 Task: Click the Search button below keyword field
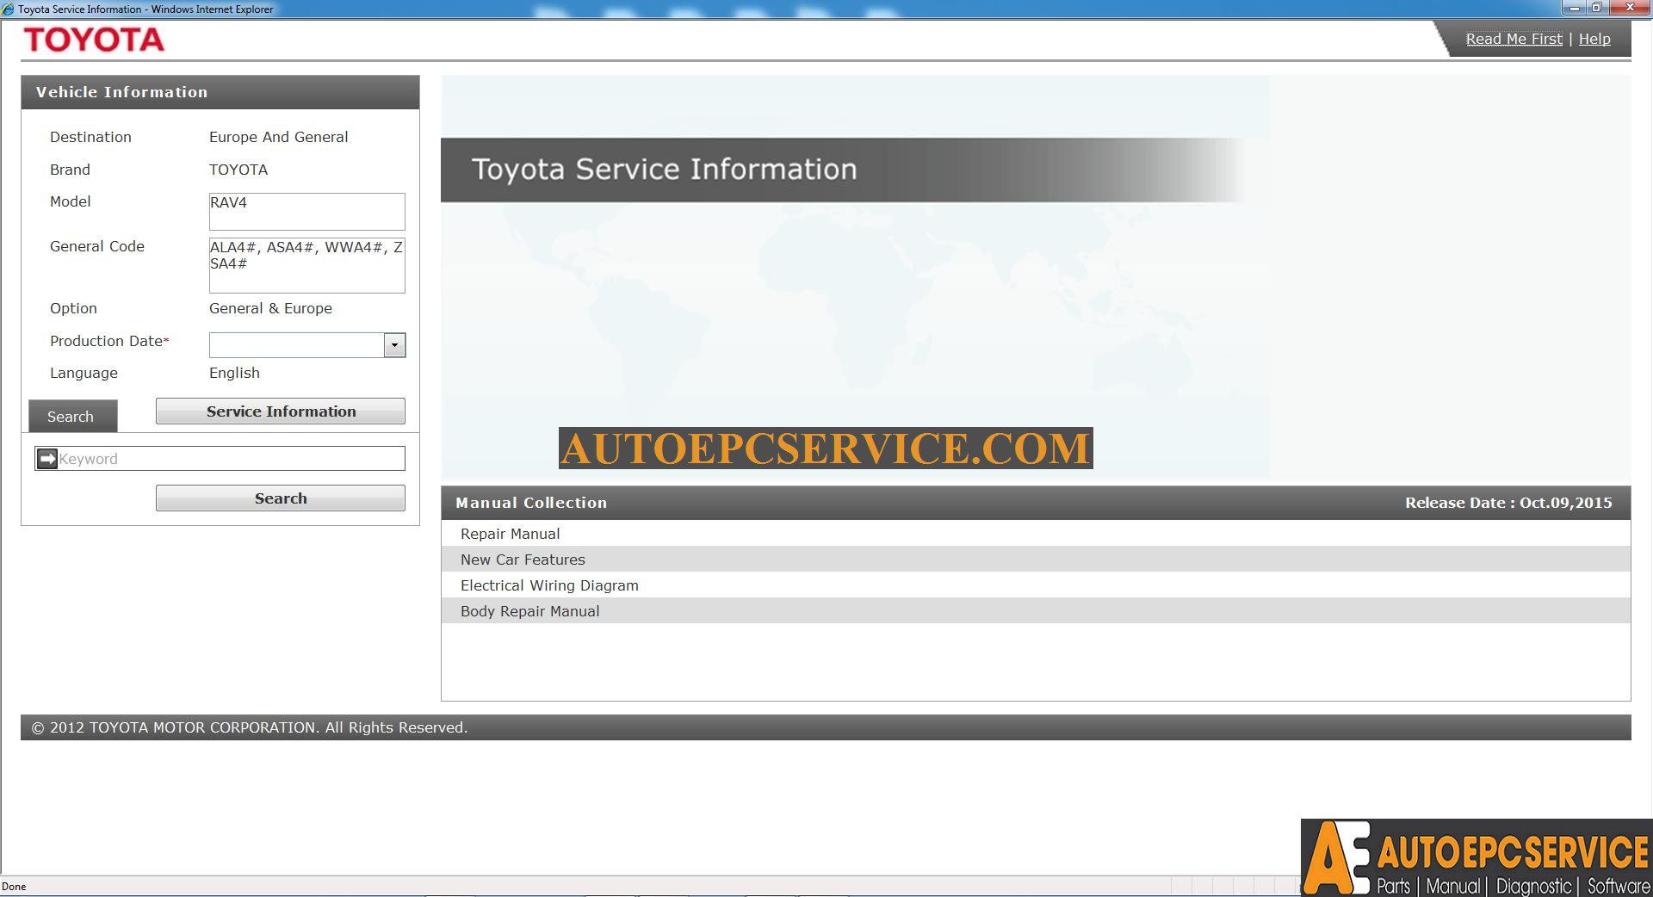[x=281, y=498]
